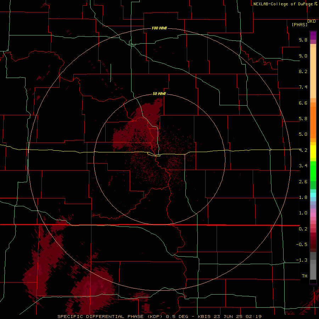Click the 4.2 legend tick label
This screenshot has width=319, height=319.
pos(303,150)
